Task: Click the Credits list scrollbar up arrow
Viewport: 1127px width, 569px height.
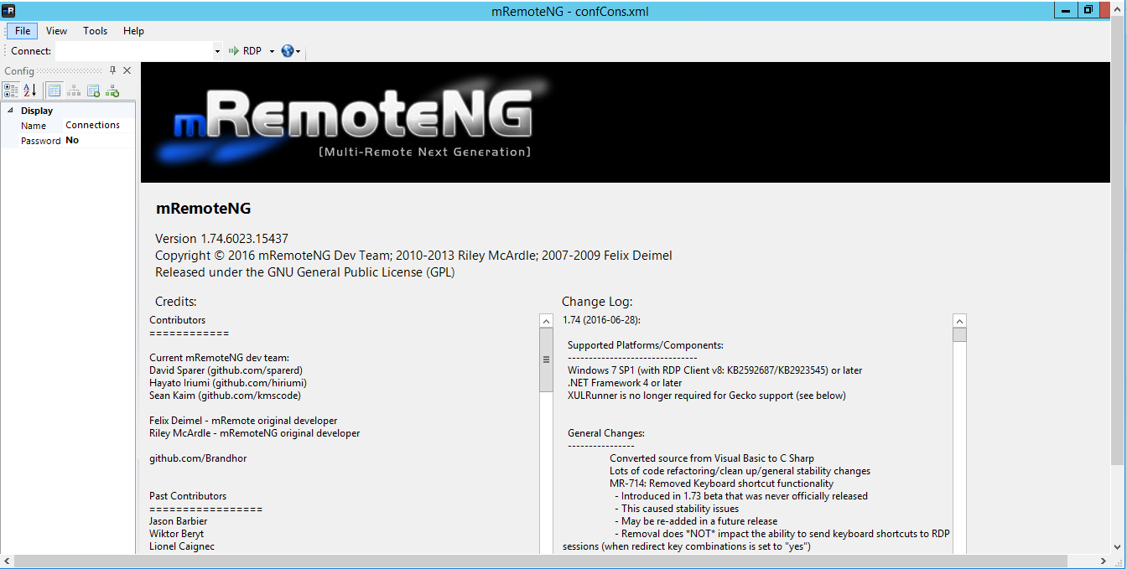Action: pos(547,320)
